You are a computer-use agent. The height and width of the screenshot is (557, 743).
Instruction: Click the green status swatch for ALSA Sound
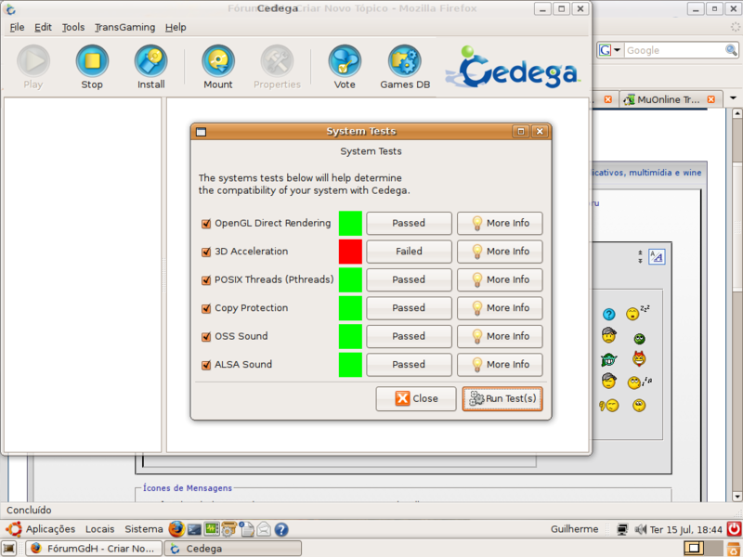(x=351, y=364)
